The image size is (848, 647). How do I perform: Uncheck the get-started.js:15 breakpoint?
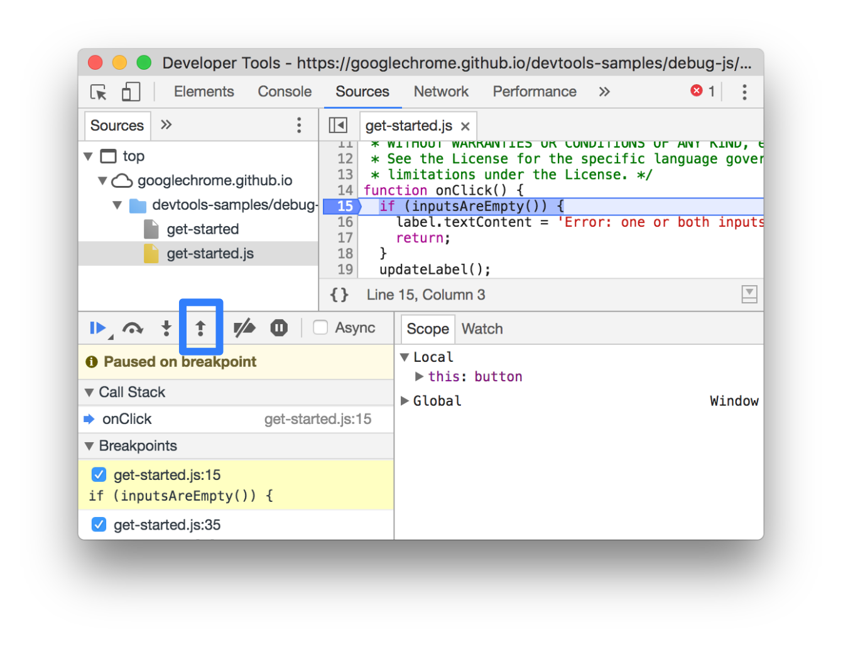(99, 474)
